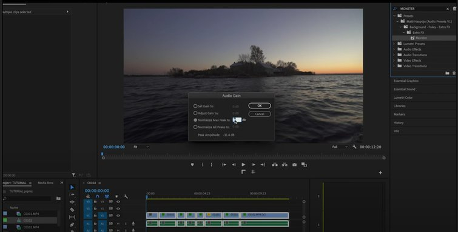This screenshot has width=458, height=232.
Task: Click the Mark Out button
Action: tap(212, 165)
